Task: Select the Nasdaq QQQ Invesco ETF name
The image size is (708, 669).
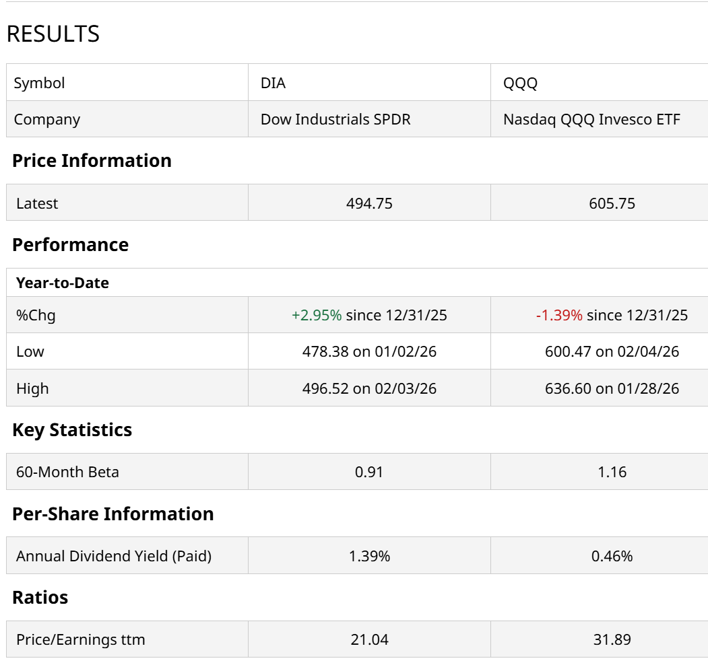Action: point(591,119)
